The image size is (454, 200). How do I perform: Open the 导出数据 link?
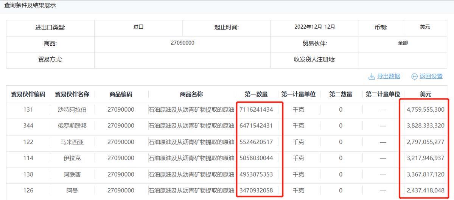(x=389, y=76)
